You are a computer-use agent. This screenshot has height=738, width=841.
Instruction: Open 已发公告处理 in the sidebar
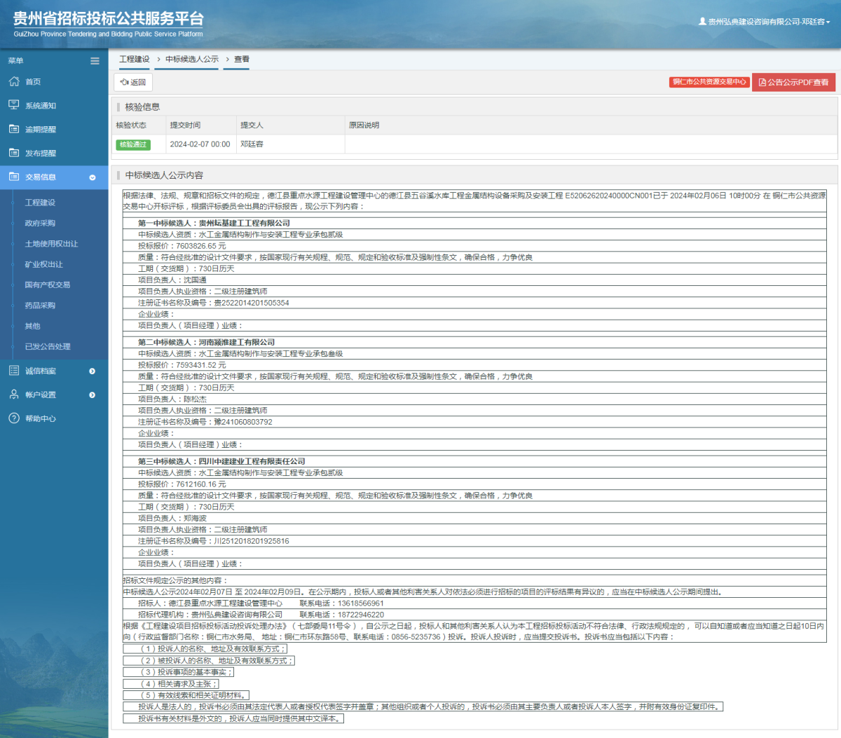point(48,346)
